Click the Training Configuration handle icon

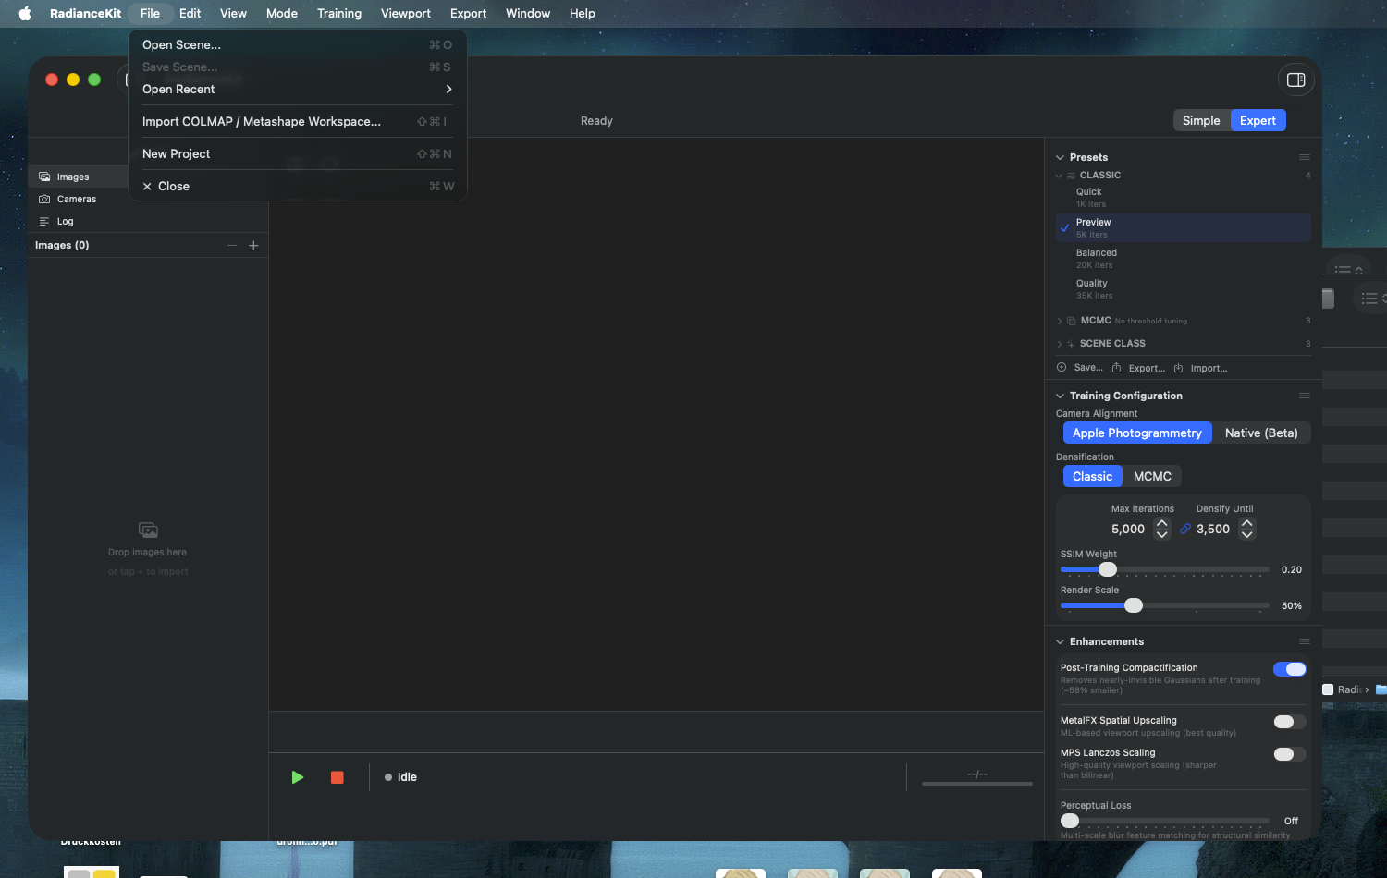[x=1305, y=396]
